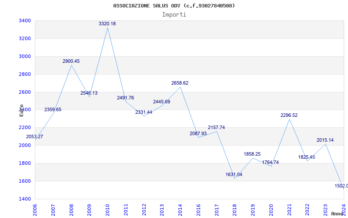Select the 2015.14 data label
The width and height of the screenshot is (348, 218).
[x=325, y=140]
